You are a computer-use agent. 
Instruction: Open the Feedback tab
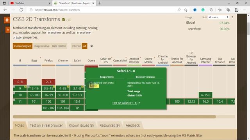[132, 125]
